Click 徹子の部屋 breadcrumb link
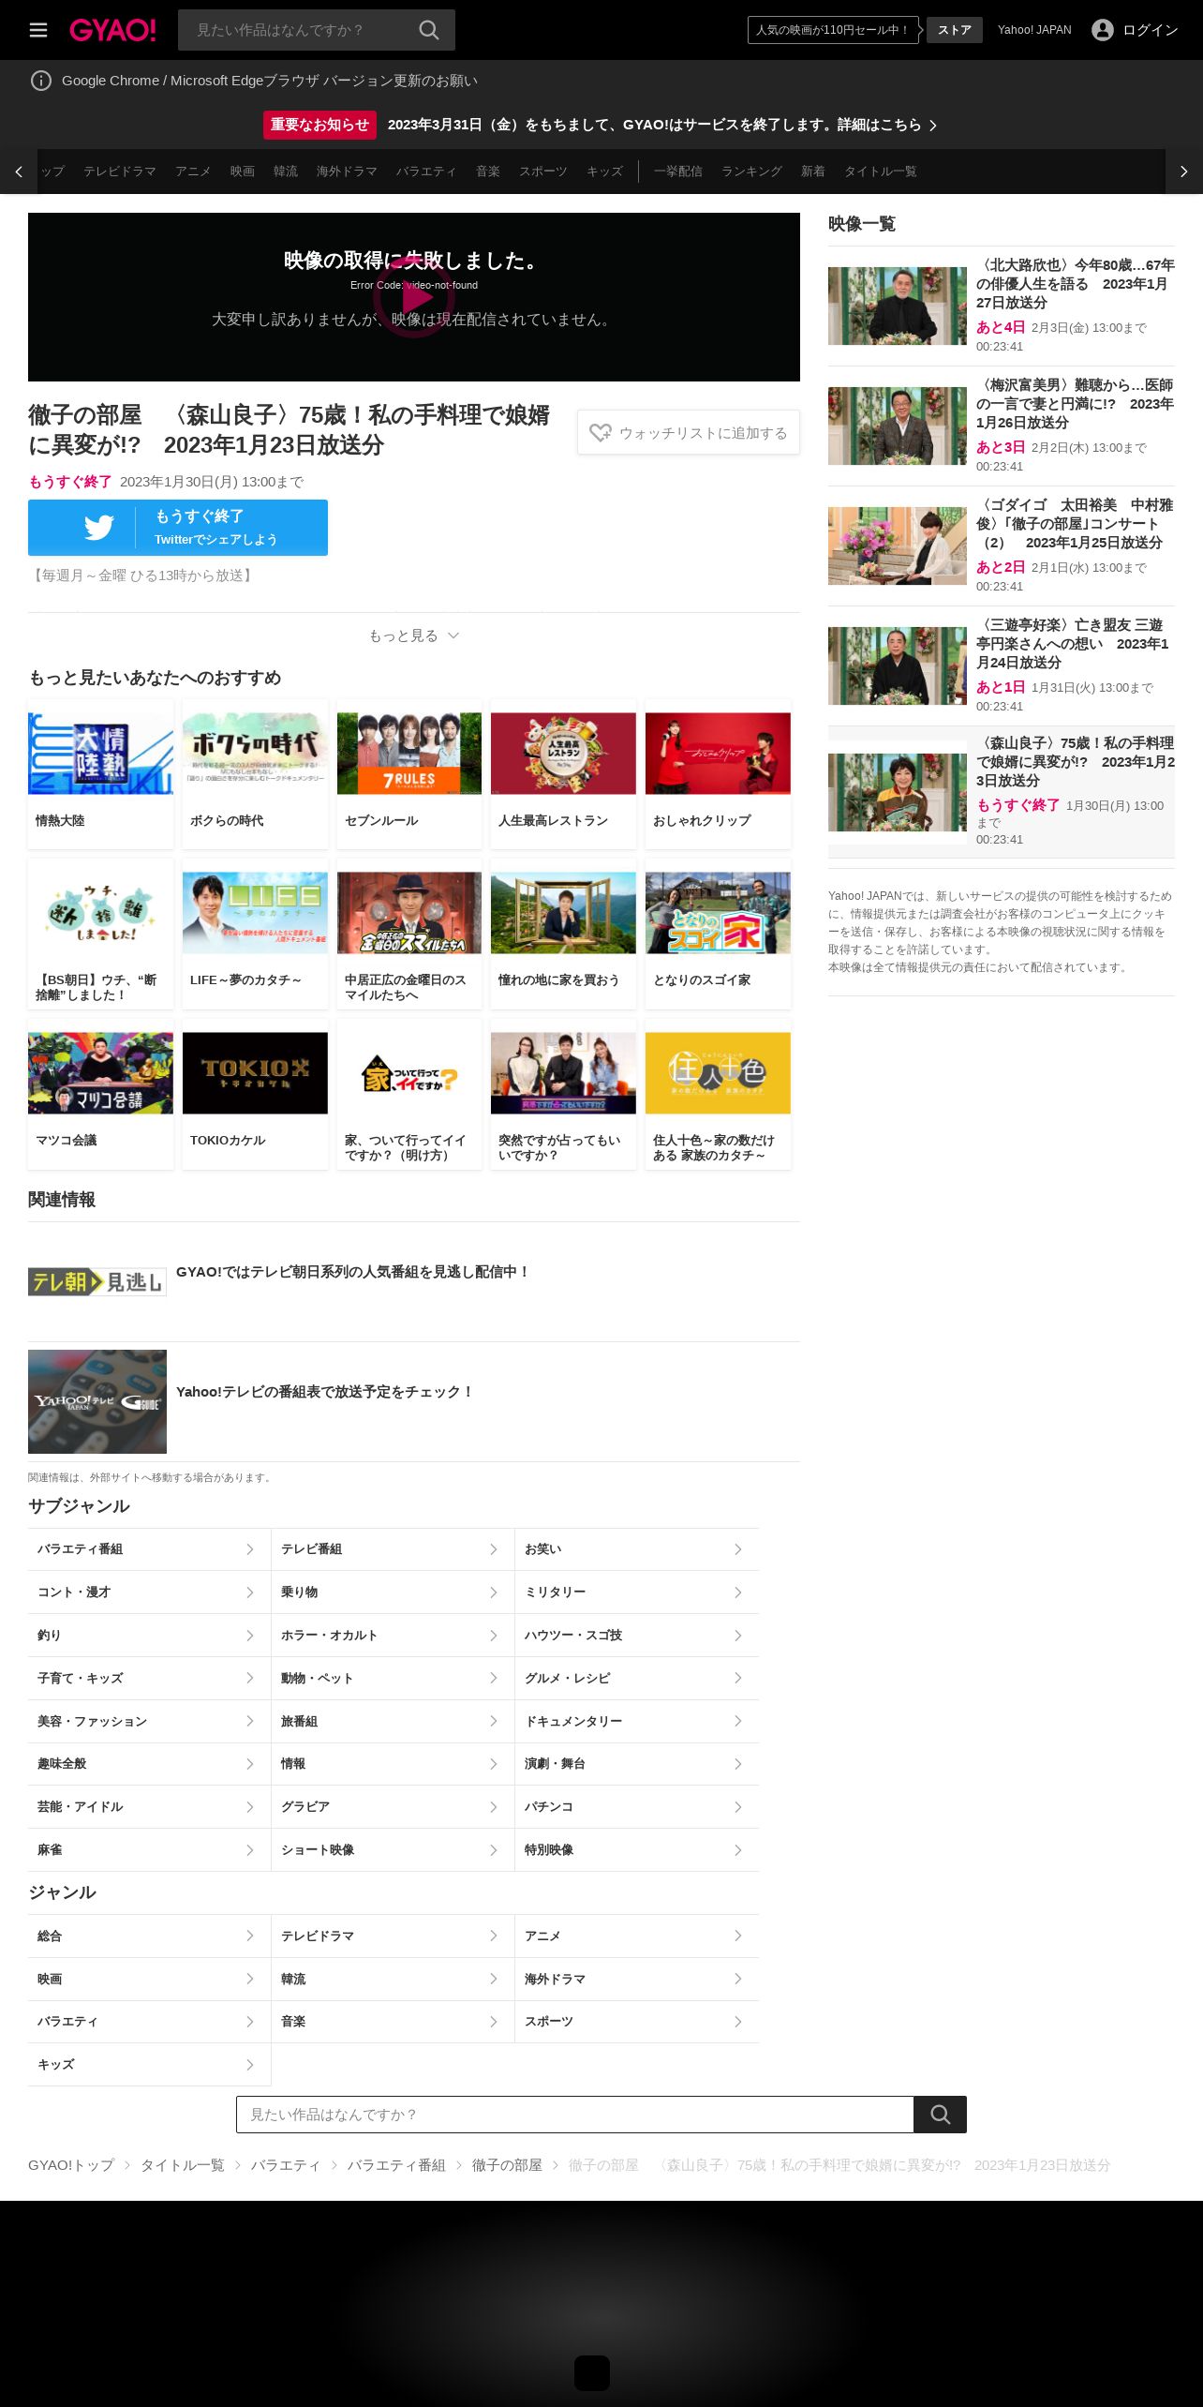The width and height of the screenshot is (1203, 2407). 507,2164
